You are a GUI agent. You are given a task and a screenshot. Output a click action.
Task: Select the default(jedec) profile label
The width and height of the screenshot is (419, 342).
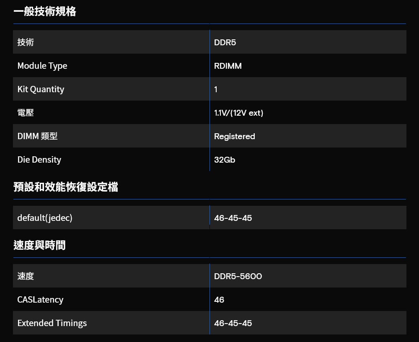(45, 218)
